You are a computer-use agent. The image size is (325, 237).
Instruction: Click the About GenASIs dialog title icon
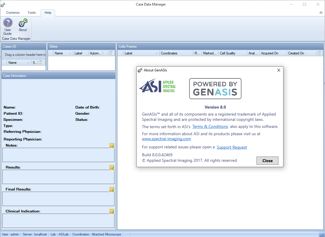[x=140, y=70]
